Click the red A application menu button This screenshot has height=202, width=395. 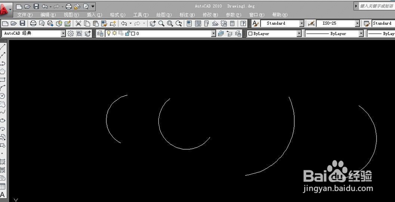[x=5, y=9]
